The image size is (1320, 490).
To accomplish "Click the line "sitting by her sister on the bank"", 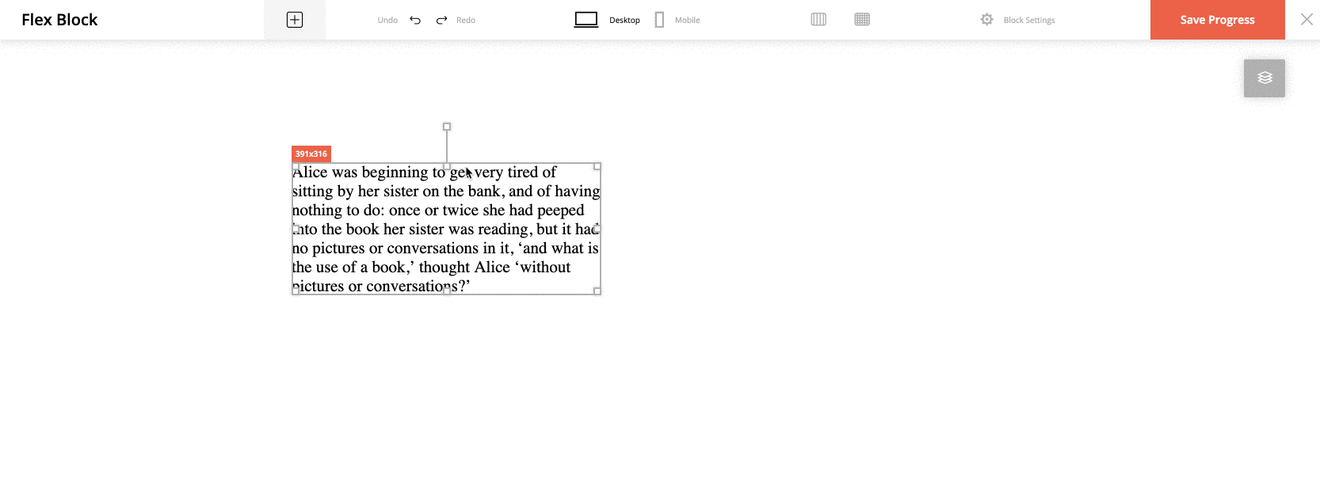I will (x=396, y=192).
